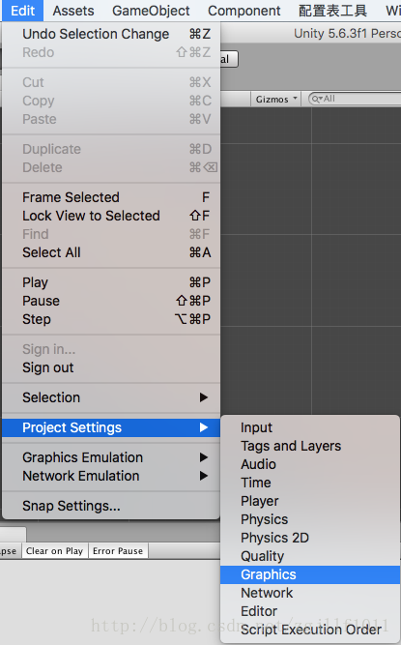Select Frame Selected menu entry
Viewport: 401px width, 645px height.
[x=111, y=197]
